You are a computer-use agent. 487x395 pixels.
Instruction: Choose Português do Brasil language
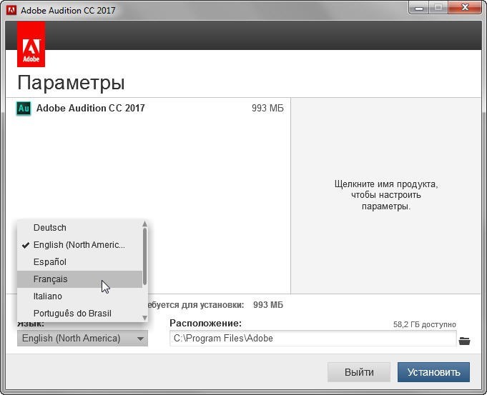pyautogui.click(x=79, y=313)
